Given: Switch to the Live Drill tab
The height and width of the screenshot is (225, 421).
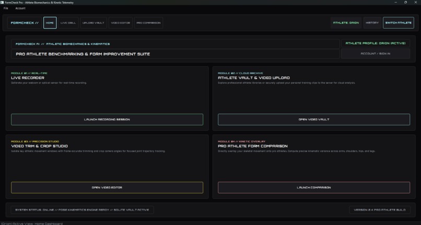Looking at the screenshot, I should tap(68, 23).
